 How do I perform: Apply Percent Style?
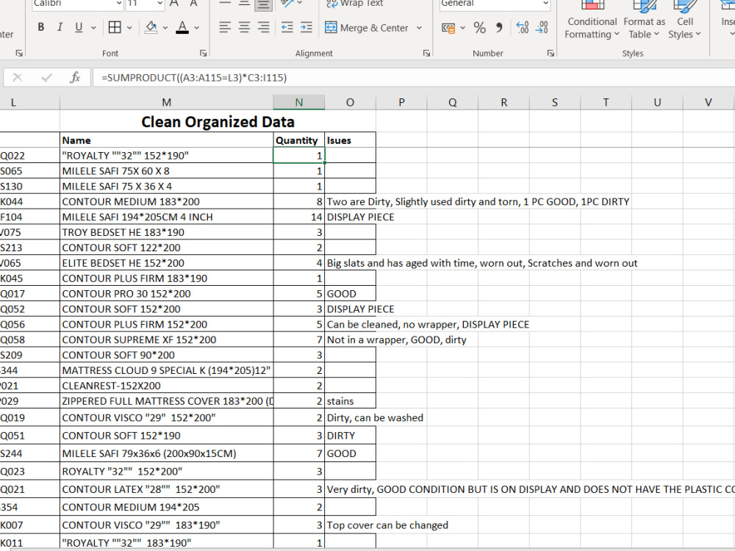479,28
